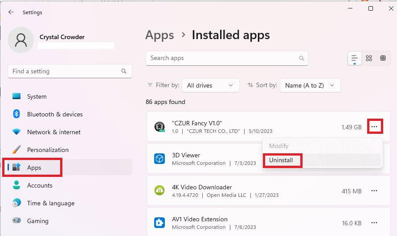Click the Apps breadcrumb link
The image size is (397, 236).
(160, 35)
